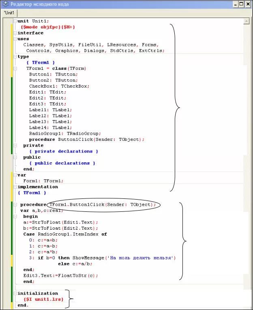Screen dimensions: 253x310
Task: Click the '{ public declarations }' comment
Action: click(x=62, y=163)
